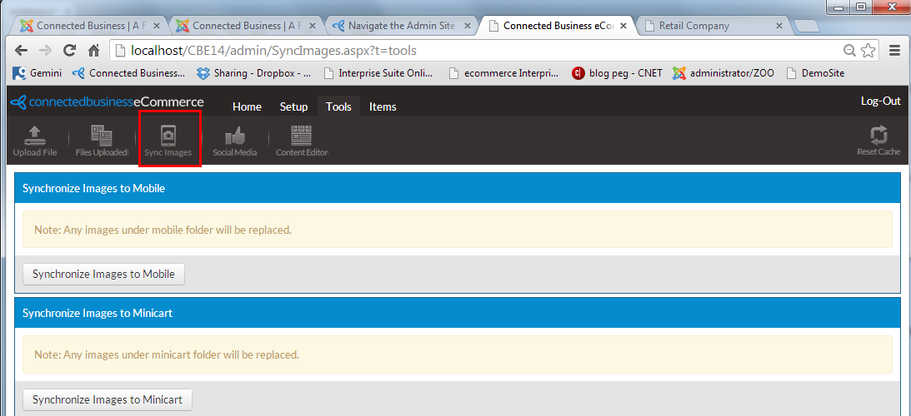Open the Interprise Suite Onli... bookmark
The height and width of the screenshot is (416, 911).
378,73
